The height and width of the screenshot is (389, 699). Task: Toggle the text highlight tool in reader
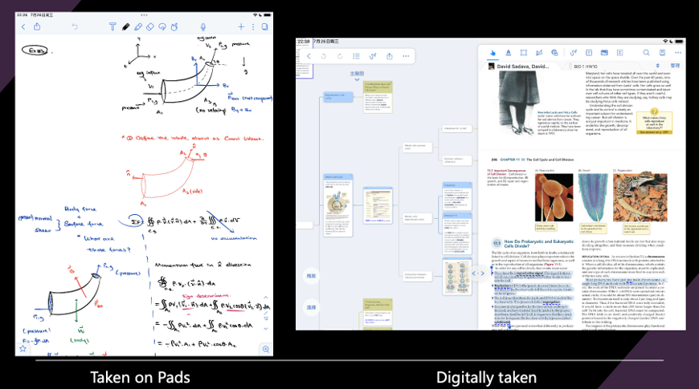tap(507, 53)
